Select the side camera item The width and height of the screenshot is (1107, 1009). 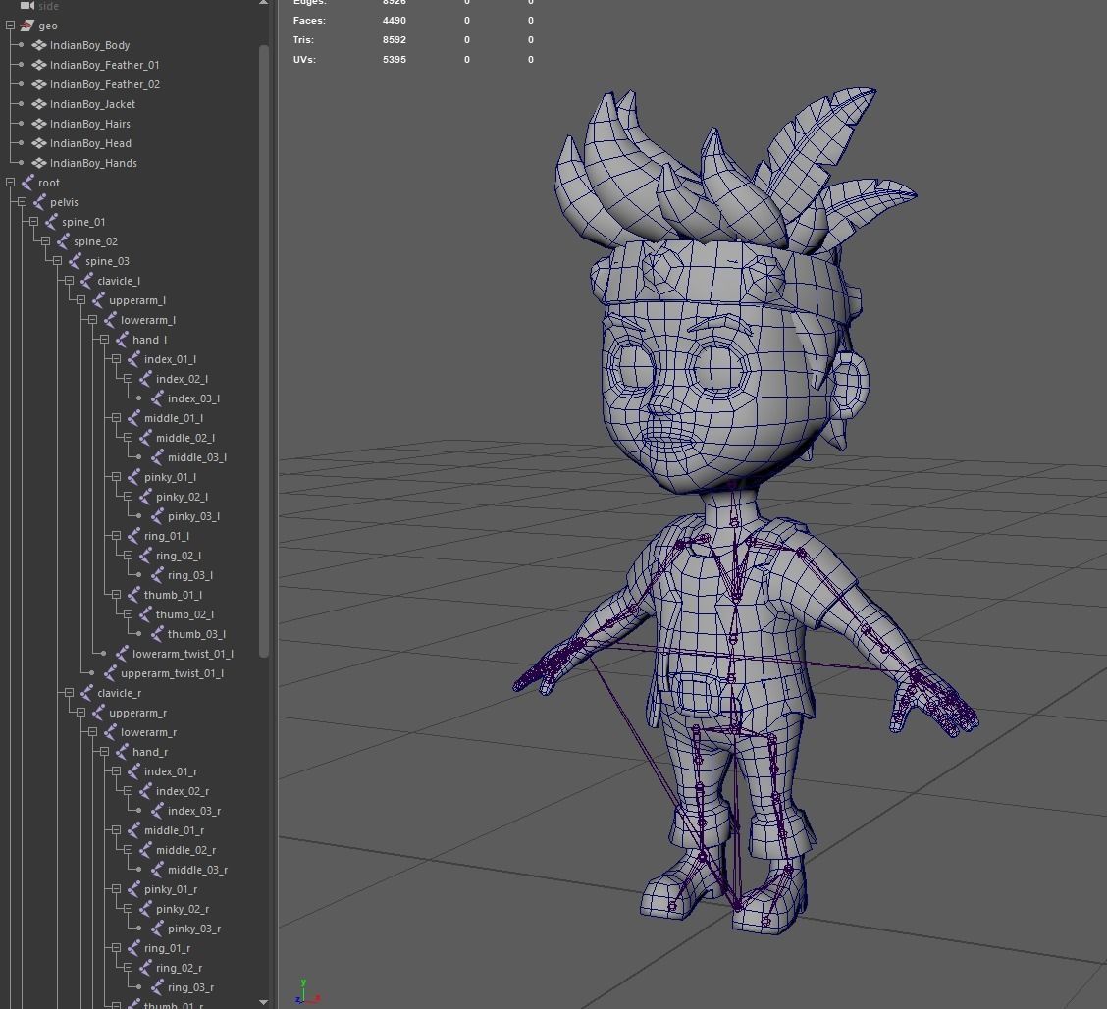click(x=48, y=6)
